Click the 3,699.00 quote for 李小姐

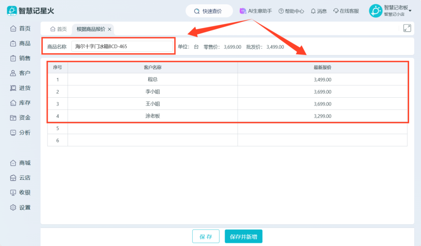point(322,91)
